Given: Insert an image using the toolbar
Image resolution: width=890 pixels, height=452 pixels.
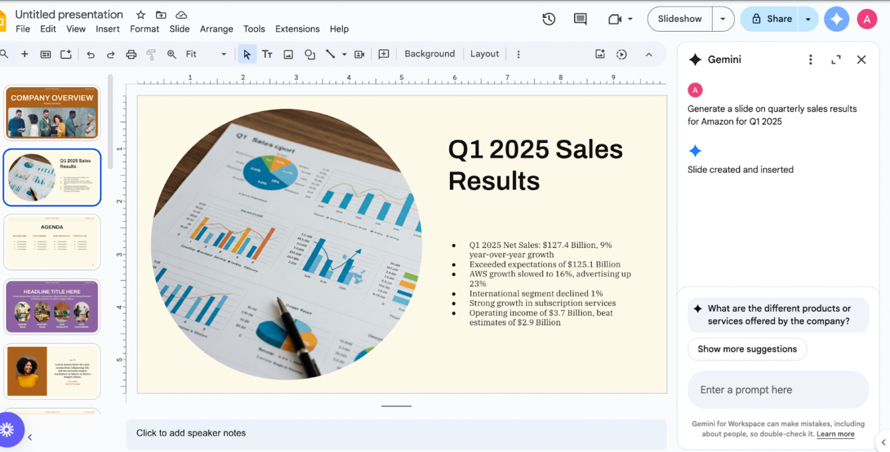Looking at the screenshot, I should [x=288, y=54].
